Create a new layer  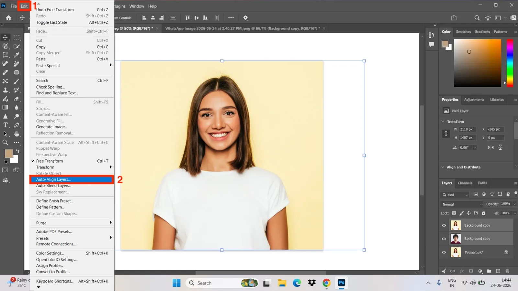(498, 271)
